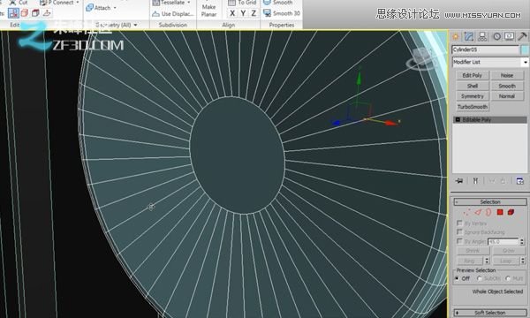Click the first Edit constraint icon
This screenshot has height=318, width=530.
pos(13,13)
